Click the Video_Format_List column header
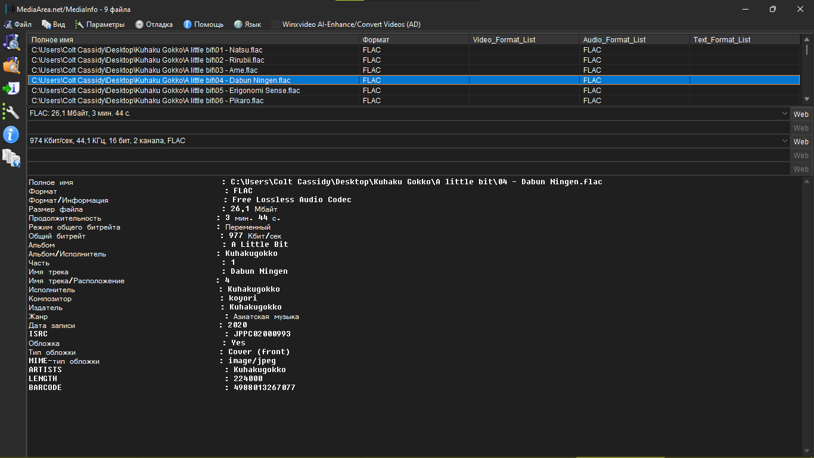Image resolution: width=814 pixels, height=458 pixels. (524, 40)
